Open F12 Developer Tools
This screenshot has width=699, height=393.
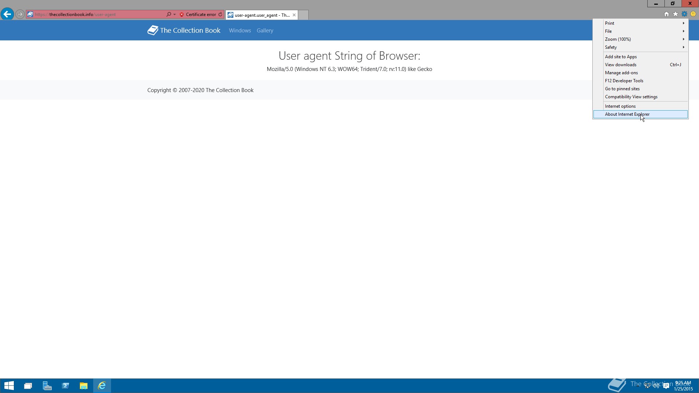pos(640,81)
